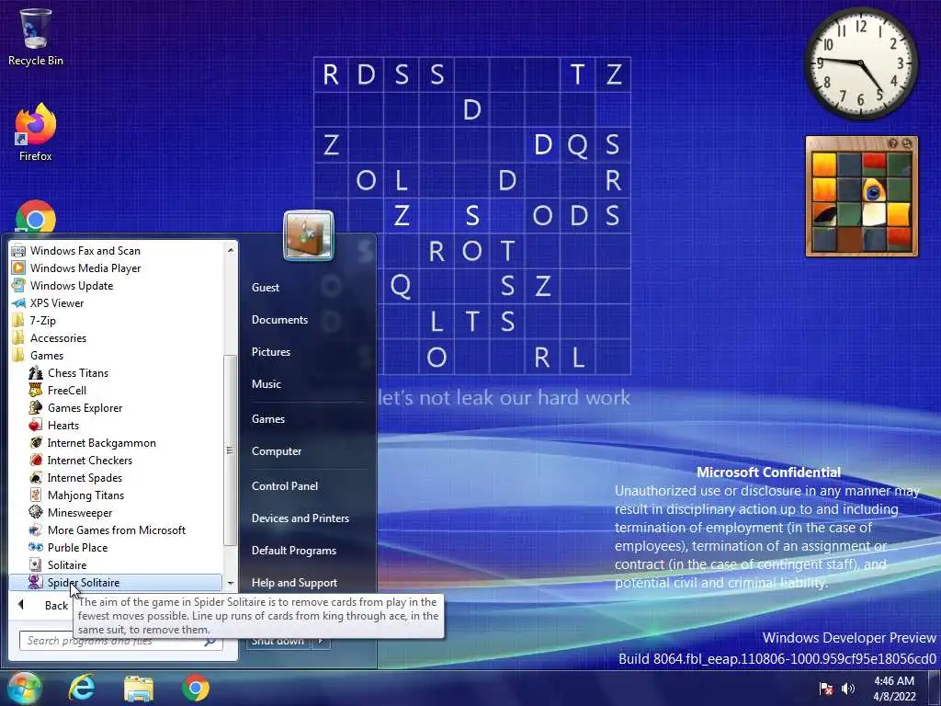Click the Windows Media Player icon

click(18, 268)
